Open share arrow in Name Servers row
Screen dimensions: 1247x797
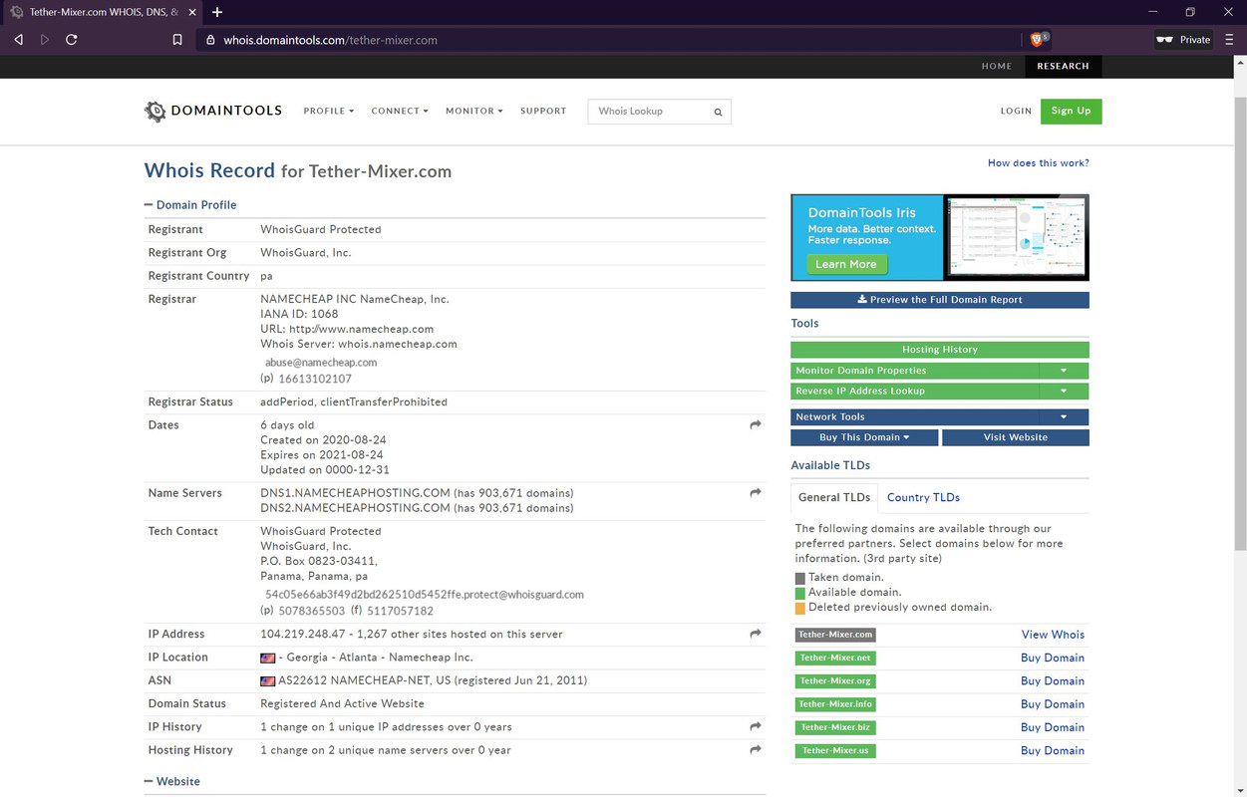(756, 493)
